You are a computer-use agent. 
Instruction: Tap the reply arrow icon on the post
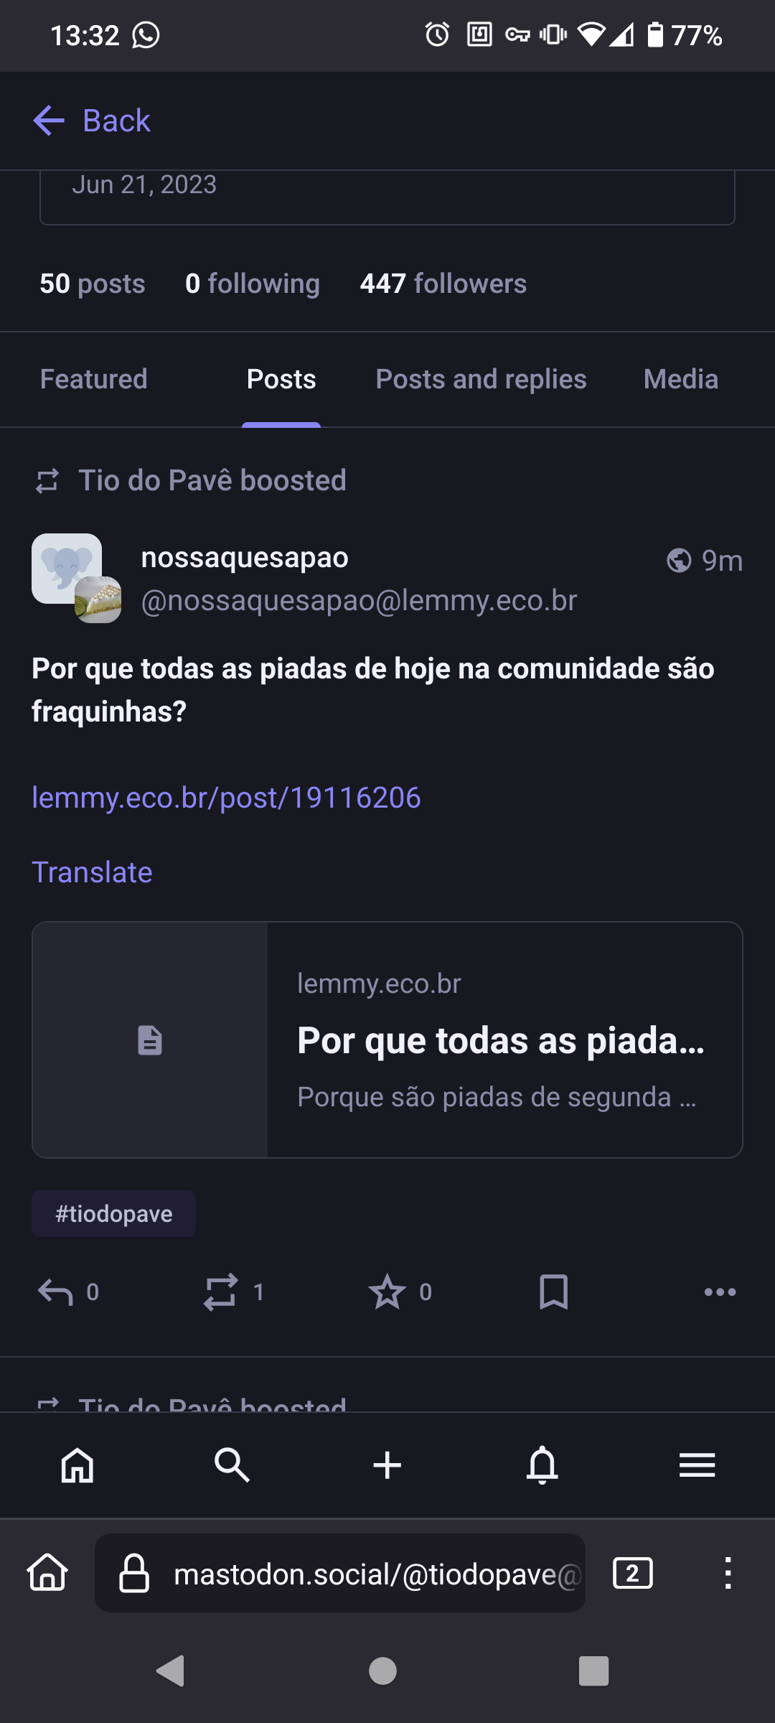click(x=56, y=1292)
